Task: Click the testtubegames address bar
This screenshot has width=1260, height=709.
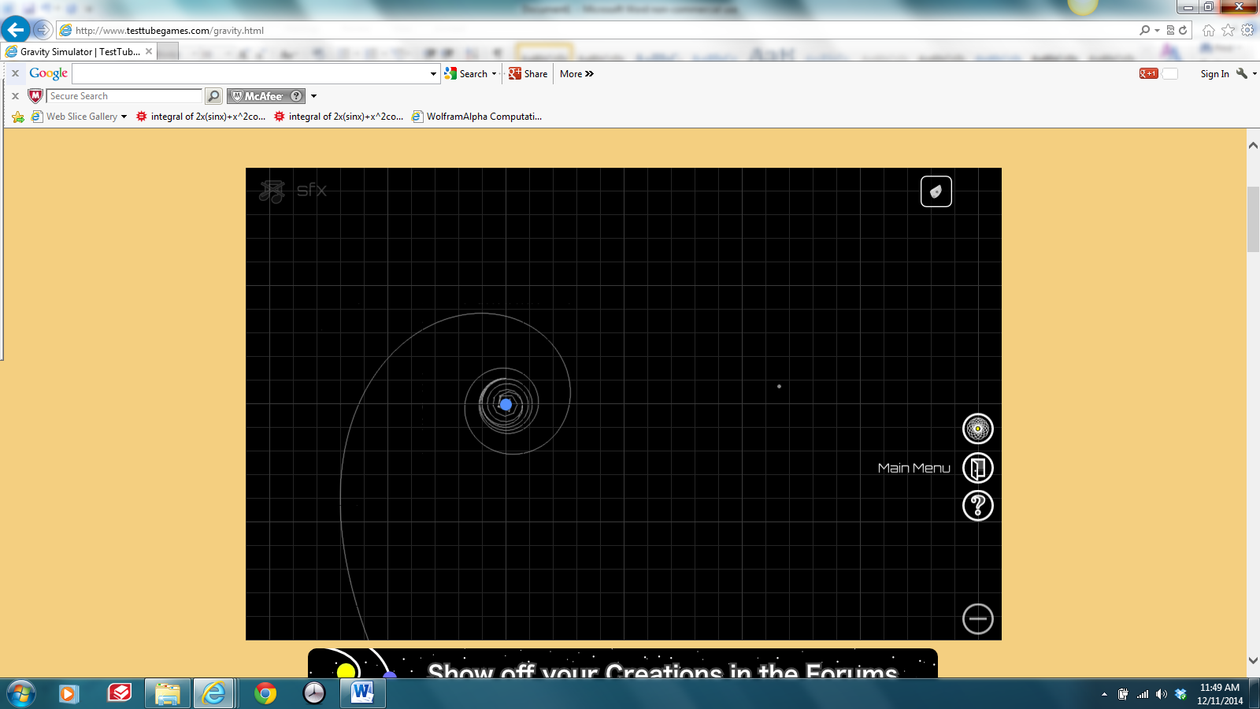Action: coord(598,31)
